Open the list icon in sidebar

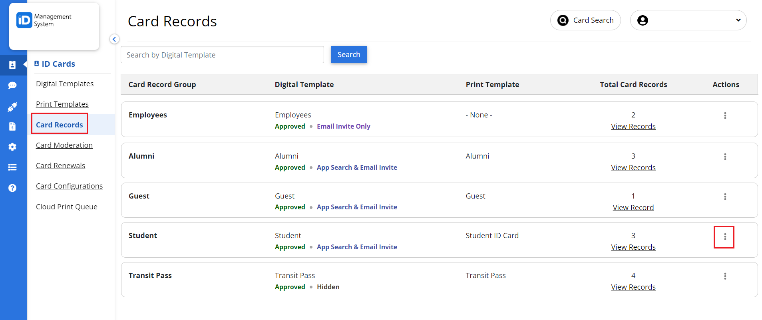(x=12, y=167)
